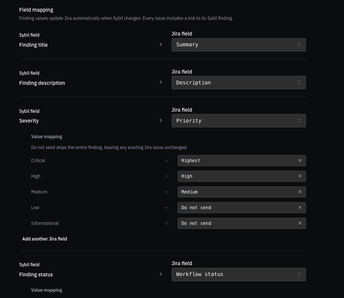Clear Do not send for Low severity
Screen dimensions: 344x298
tap(300, 208)
